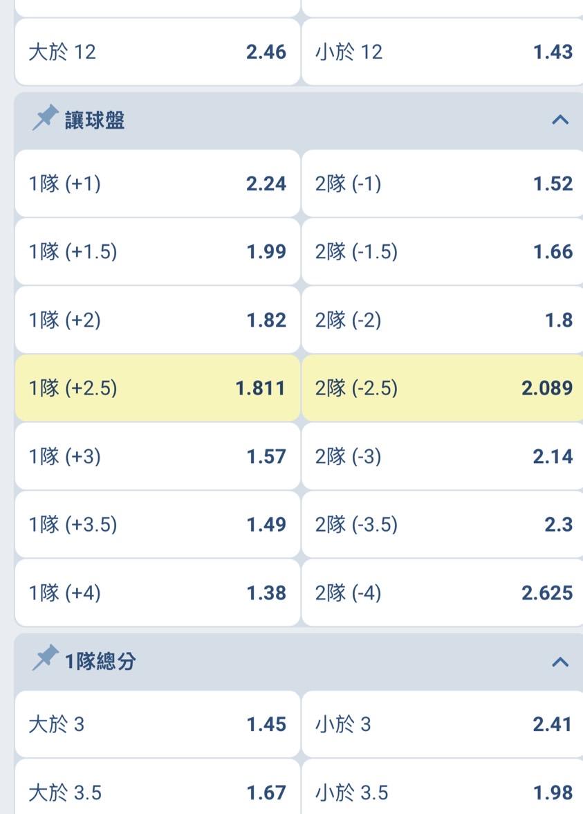This screenshot has width=583, height=814.
Task: Choose 2隊 (-2) odds 1.8
Action: click(443, 320)
